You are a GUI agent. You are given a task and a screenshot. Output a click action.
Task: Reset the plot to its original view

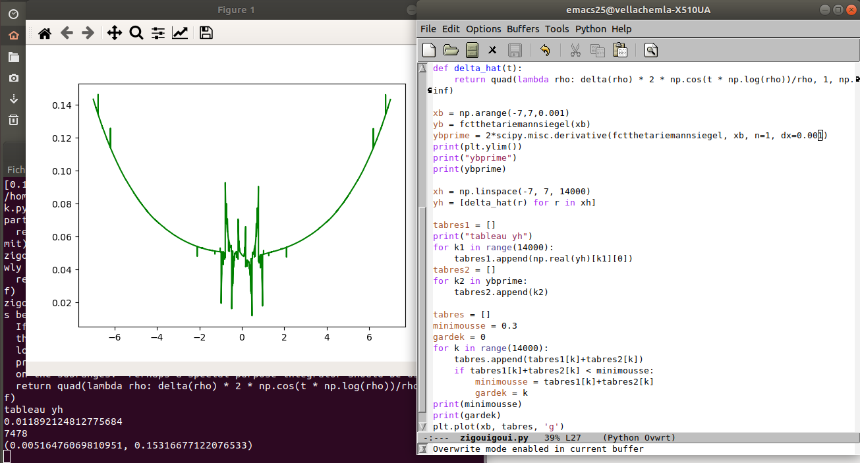pyautogui.click(x=45, y=33)
